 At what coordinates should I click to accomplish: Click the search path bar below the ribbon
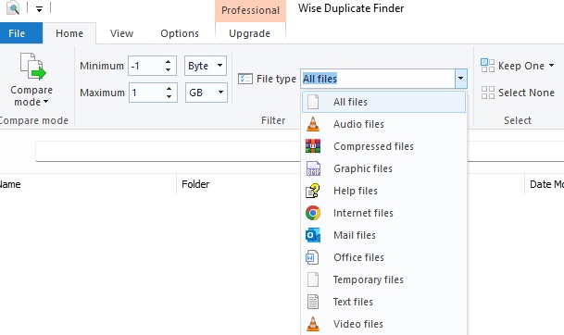coord(169,151)
